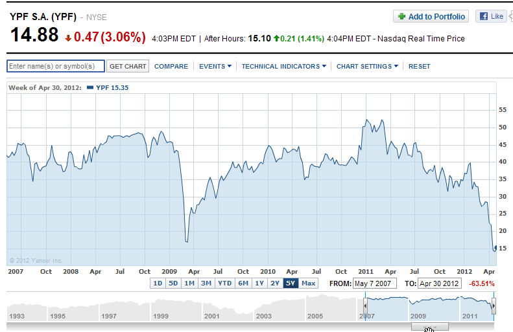513x332 pixels.
Task: Click the left handle of range slider
Action: tap(365, 304)
